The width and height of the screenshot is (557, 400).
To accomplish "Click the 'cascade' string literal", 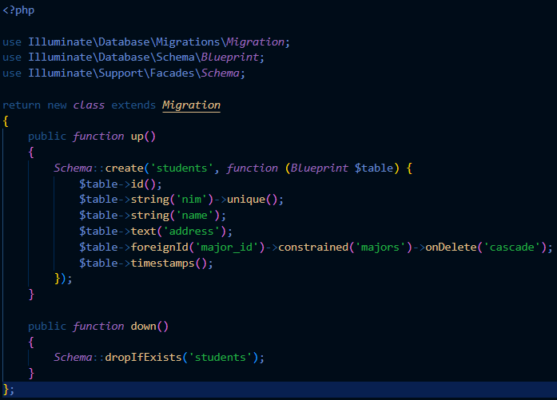I will (x=511, y=247).
